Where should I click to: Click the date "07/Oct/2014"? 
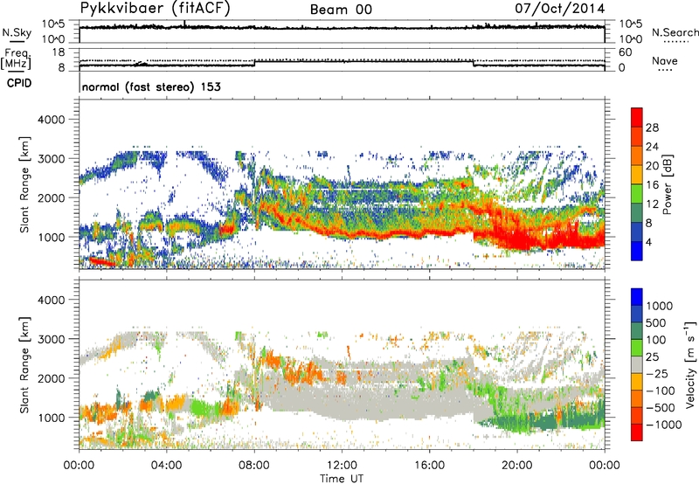tap(560, 9)
